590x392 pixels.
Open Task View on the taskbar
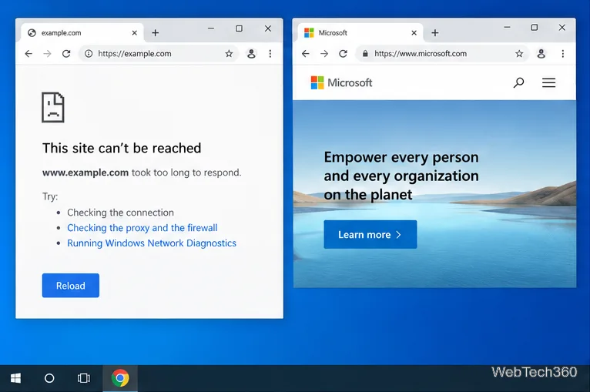83,378
